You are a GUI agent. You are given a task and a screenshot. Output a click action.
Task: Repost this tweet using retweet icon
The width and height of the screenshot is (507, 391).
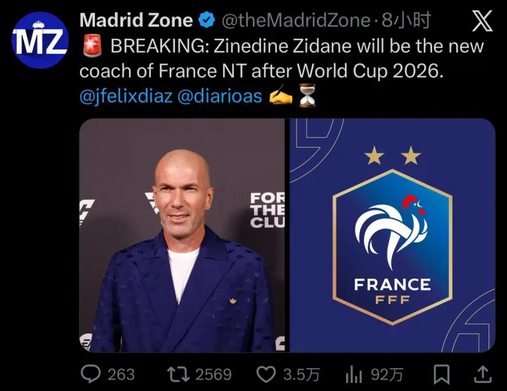coord(177,374)
